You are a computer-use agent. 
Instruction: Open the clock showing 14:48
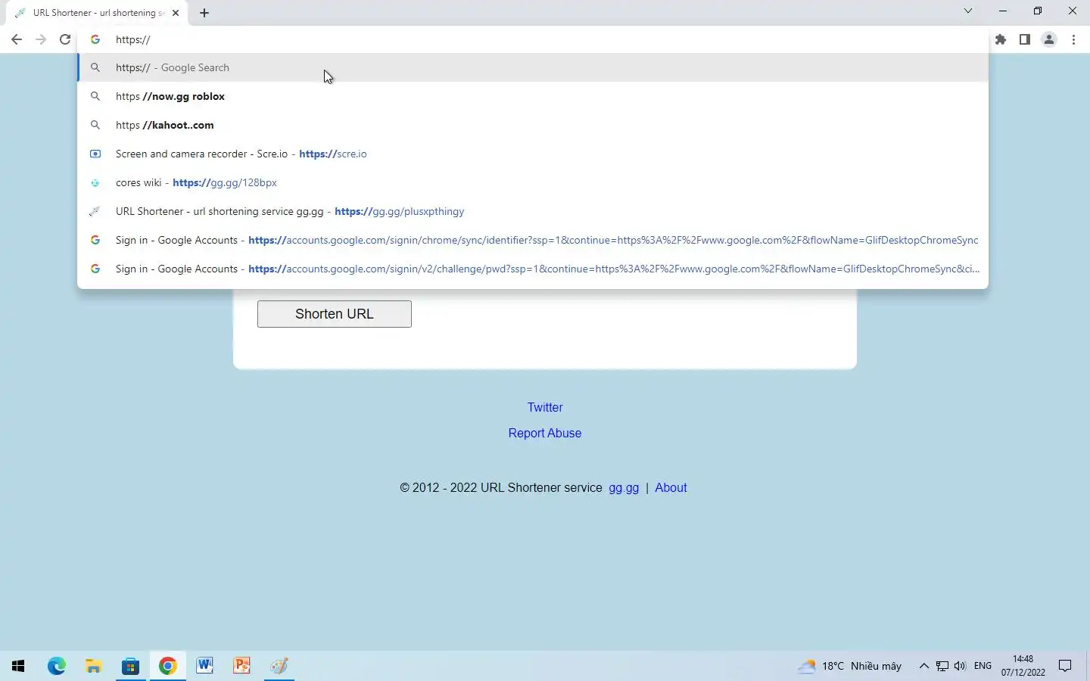[x=1023, y=666]
